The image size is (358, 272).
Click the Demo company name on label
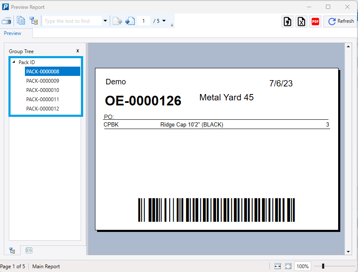click(116, 82)
